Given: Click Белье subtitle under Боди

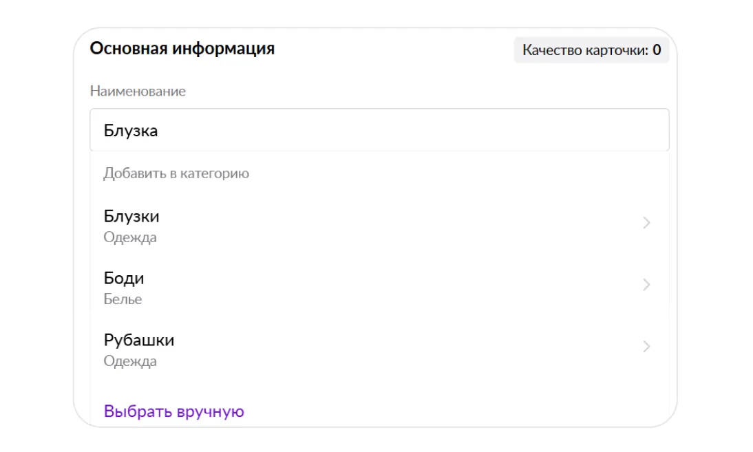Looking at the screenshot, I should tap(123, 300).
